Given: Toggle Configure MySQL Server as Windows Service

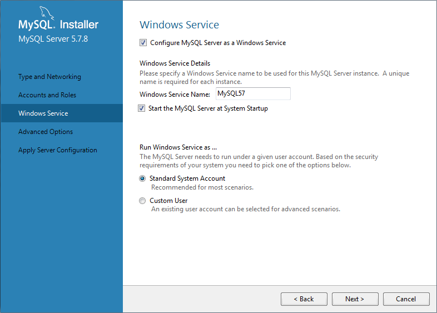Looking at the screenshot, I should [143, 43].
